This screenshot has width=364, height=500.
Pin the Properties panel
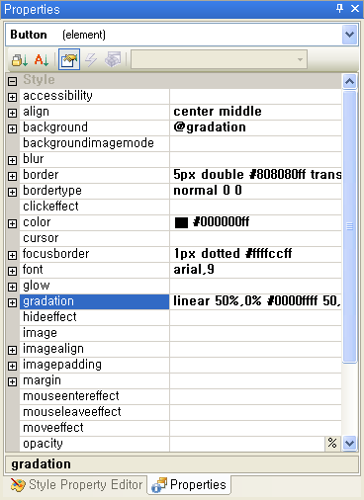coord(339,9)
